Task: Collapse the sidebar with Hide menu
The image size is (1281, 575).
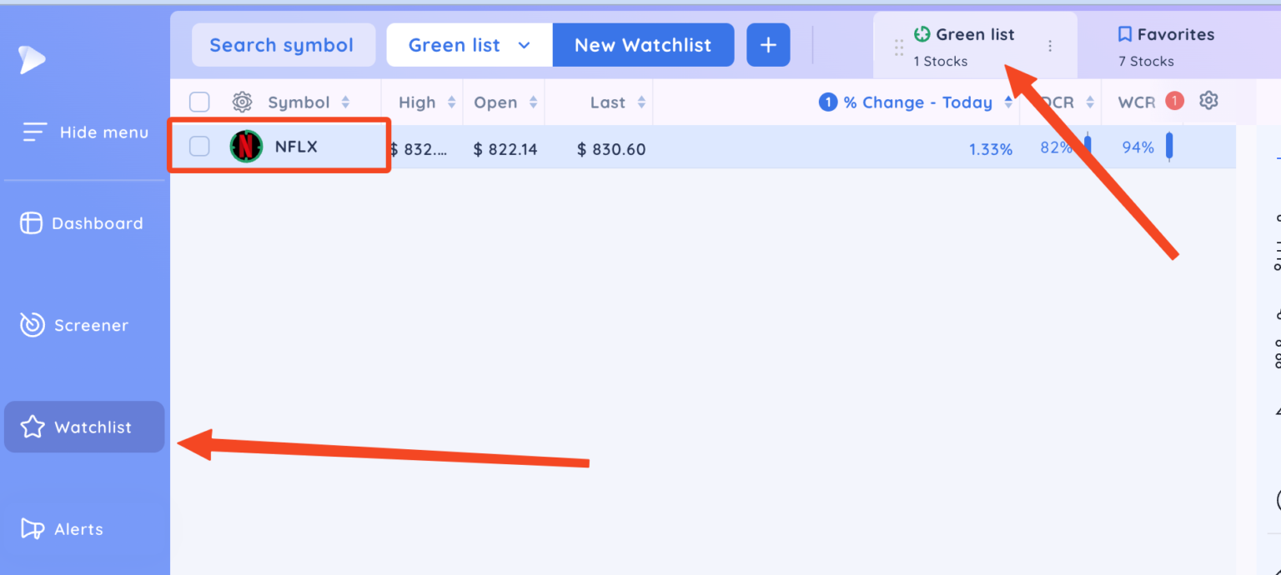Action: pyautogui.click(x=83, y=132)
